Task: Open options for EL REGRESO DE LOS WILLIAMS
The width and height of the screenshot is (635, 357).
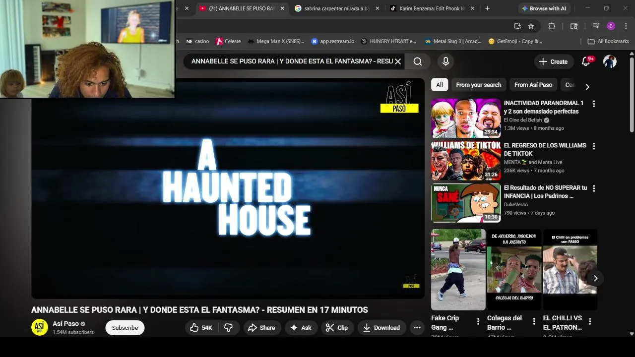Action: (594, 146)
